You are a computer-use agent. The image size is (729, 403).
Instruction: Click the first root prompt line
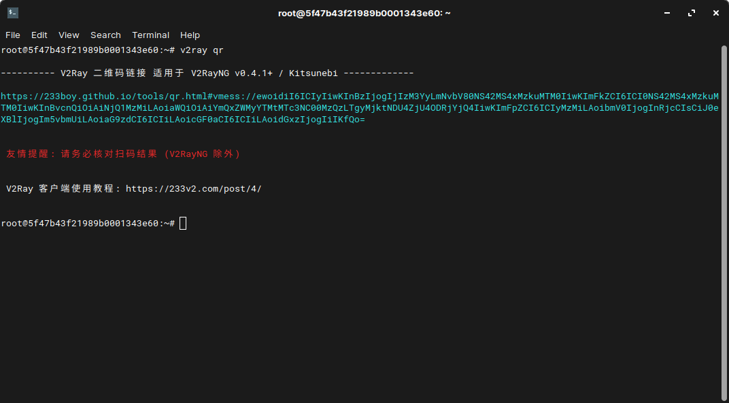[112, 50]
